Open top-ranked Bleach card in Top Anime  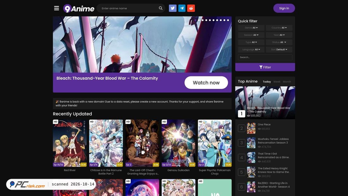tap(265, 103)
